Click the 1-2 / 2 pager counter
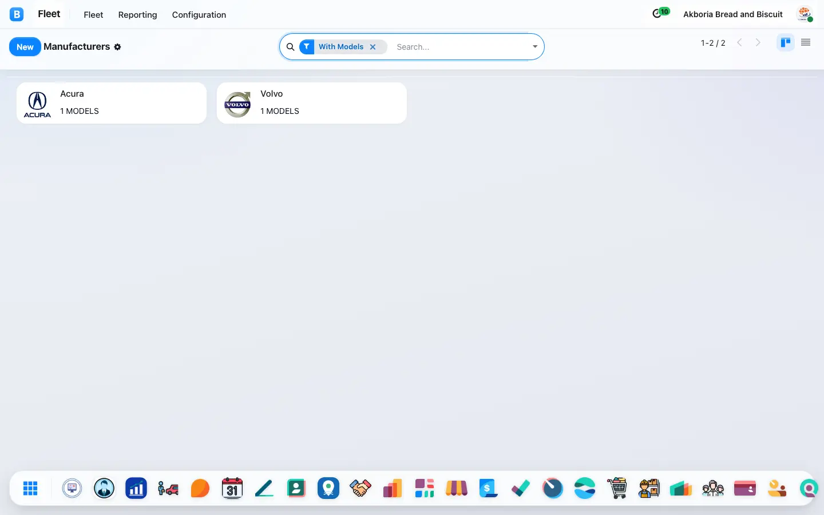The height and width of the screenshot is (515, 824). (713, 43)
